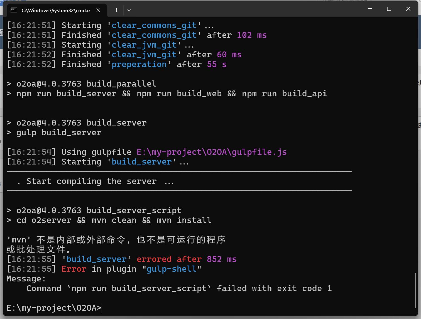The image size is (421, 319).
Task: Click the "852 ms" duration text
Action: click(222, 259)
